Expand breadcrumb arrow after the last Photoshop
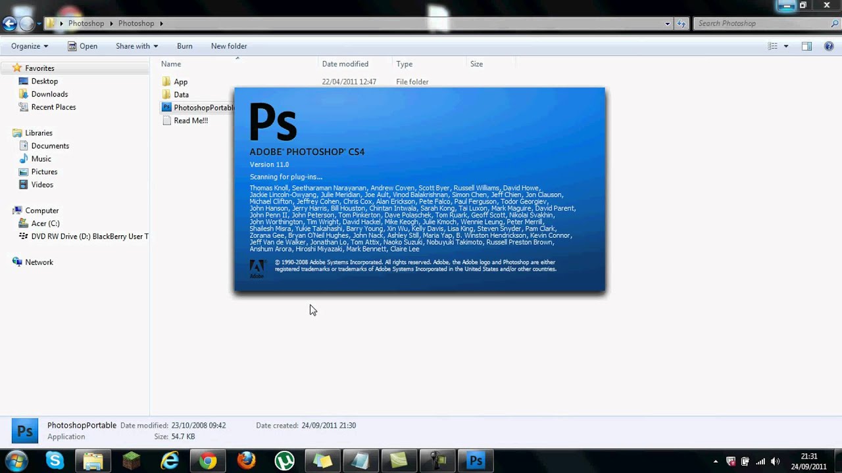The image size is (842, 473). [161, 24]
